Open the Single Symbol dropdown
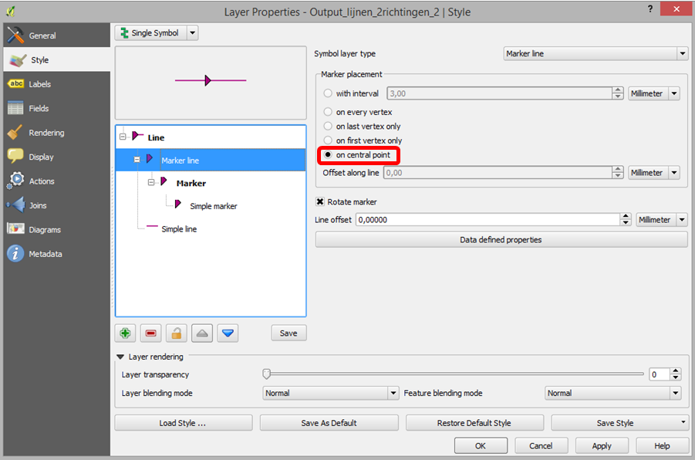The height and width of the screenshot is (460, 695). pyautogui.click(x=156, y=32)
